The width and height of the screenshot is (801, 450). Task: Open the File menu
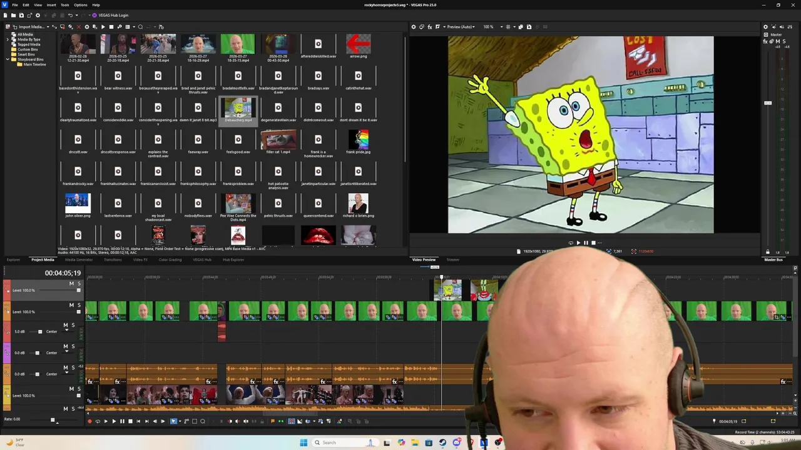tap(15, 5)
